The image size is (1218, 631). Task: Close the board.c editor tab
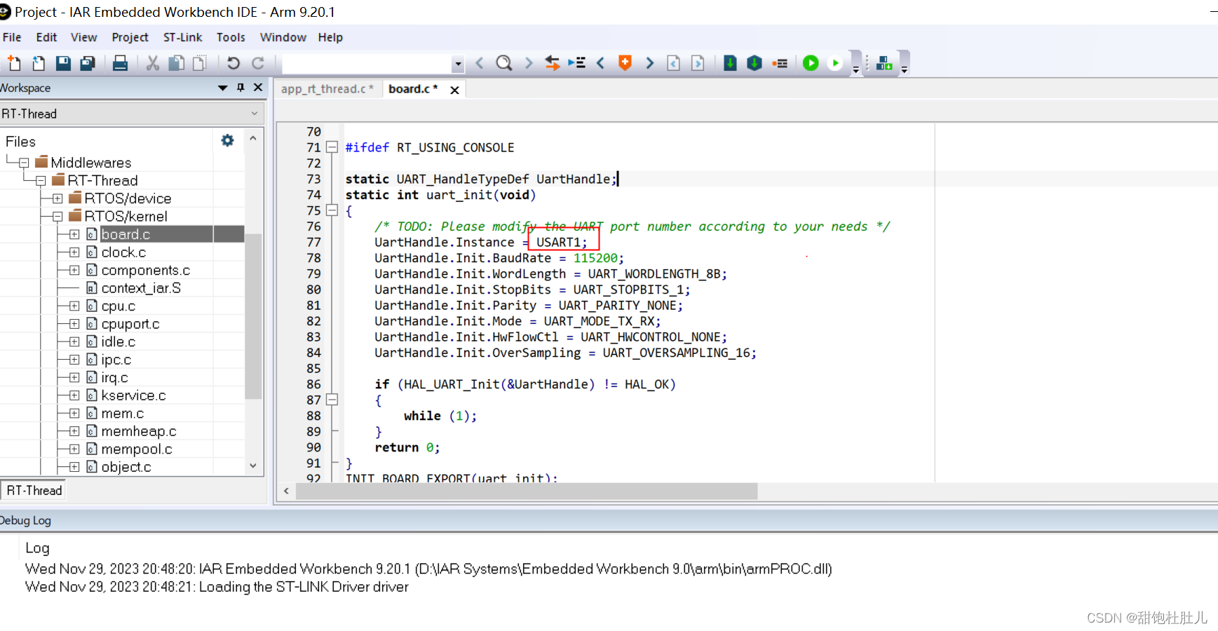point(454,90)
